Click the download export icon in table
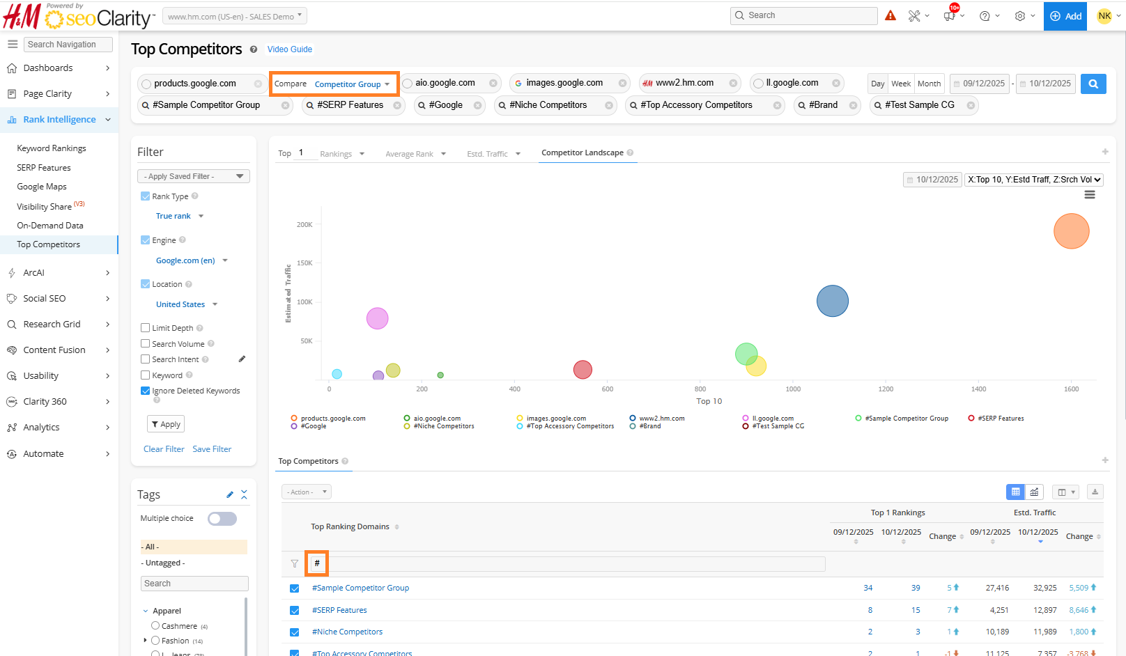This screenshot has height=656, width=1126. click(1095, 492)
